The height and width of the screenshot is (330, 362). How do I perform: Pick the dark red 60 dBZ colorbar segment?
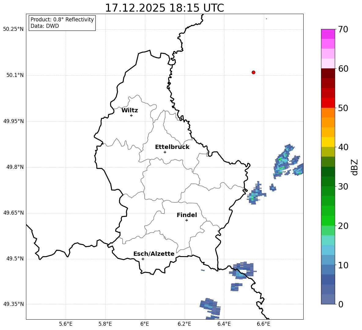tap(328, 73)
